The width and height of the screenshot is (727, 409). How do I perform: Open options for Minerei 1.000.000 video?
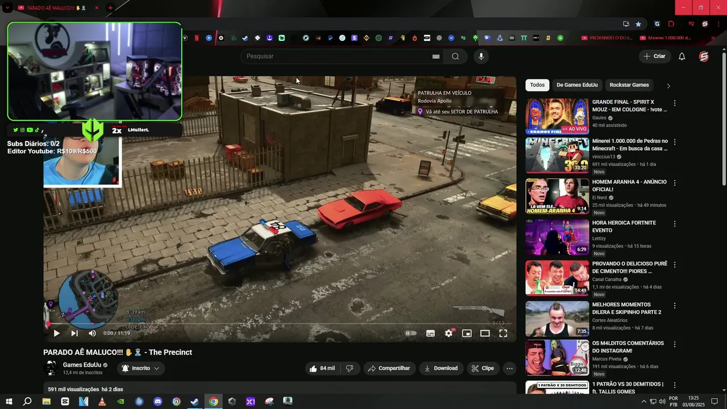[x=675, y=142]
